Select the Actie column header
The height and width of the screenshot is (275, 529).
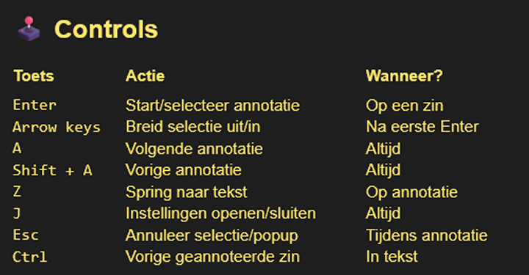click(145, 76)
